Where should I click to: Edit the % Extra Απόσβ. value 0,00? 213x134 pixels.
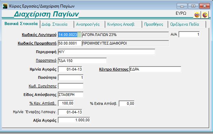(x=127, y=103)
